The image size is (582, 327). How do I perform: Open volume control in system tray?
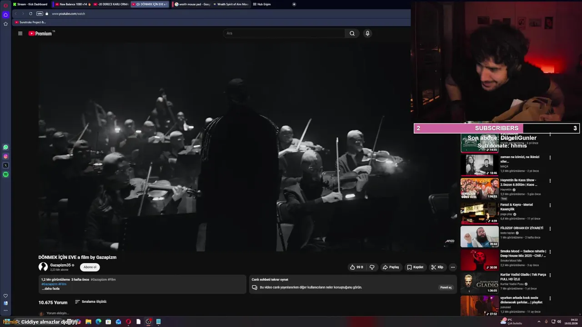click(x=559, y=322)
